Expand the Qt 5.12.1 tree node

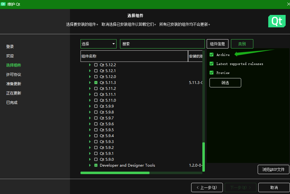click(x=90, y=71)
